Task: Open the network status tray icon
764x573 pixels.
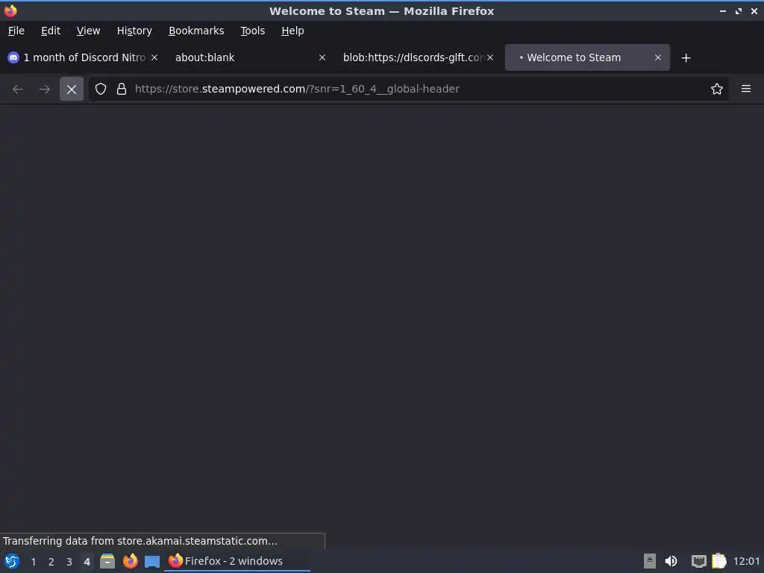Action: (698, 561)
